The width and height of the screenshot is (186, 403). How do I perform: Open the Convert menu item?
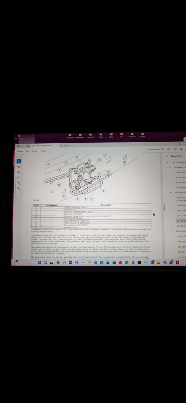click(35, 151)
